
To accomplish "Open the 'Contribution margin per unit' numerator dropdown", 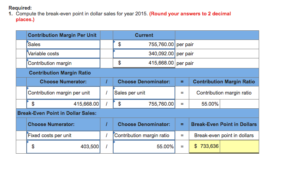I will point(63,93).
